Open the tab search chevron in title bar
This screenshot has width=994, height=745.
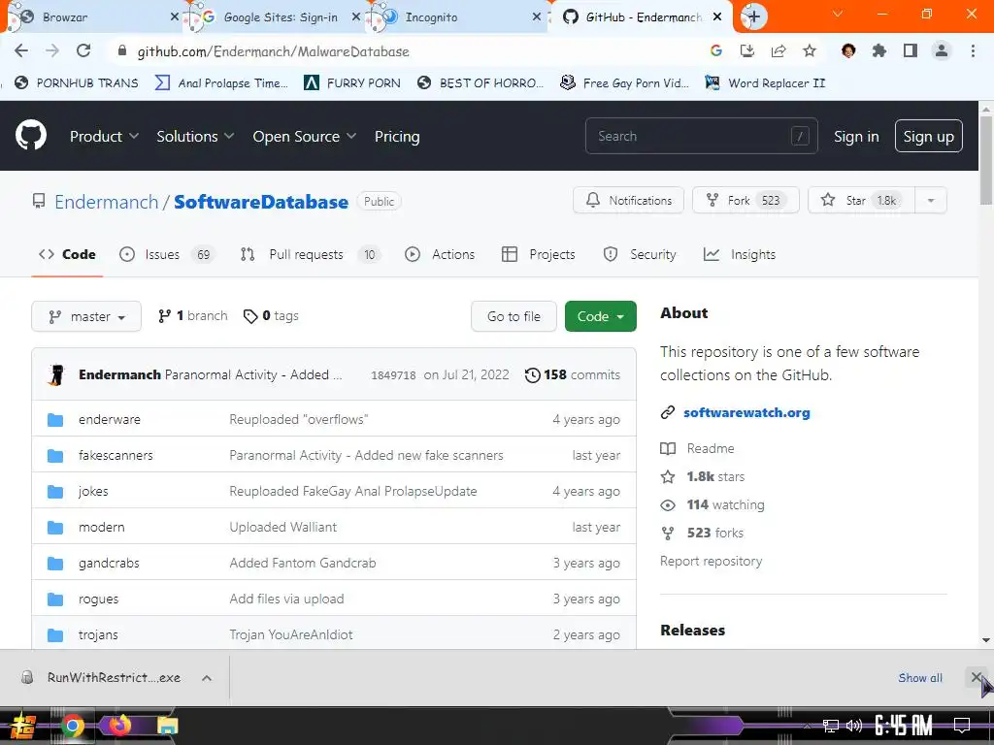838,14
